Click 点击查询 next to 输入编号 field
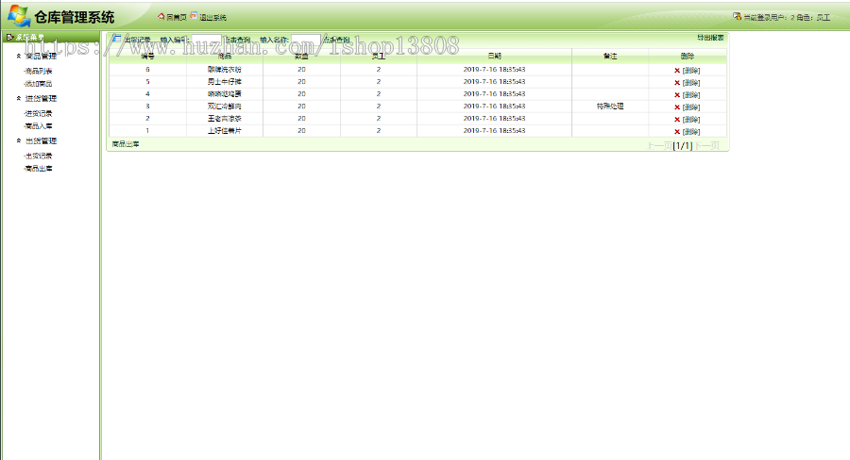The width and height of the screenshot is (850, 460). pos(237,40)
